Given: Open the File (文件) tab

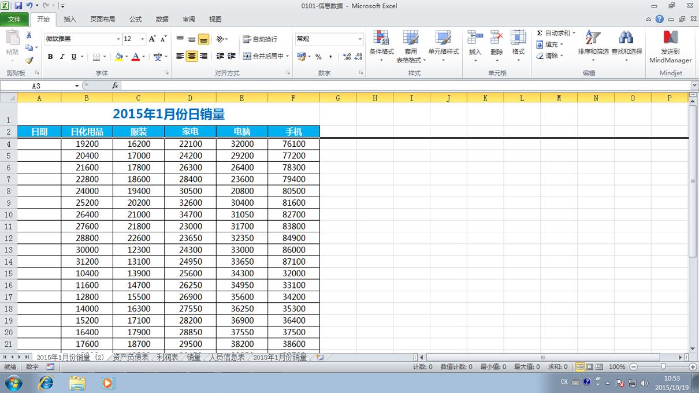Looking at the screenshot, I should [x=14, y=19].
